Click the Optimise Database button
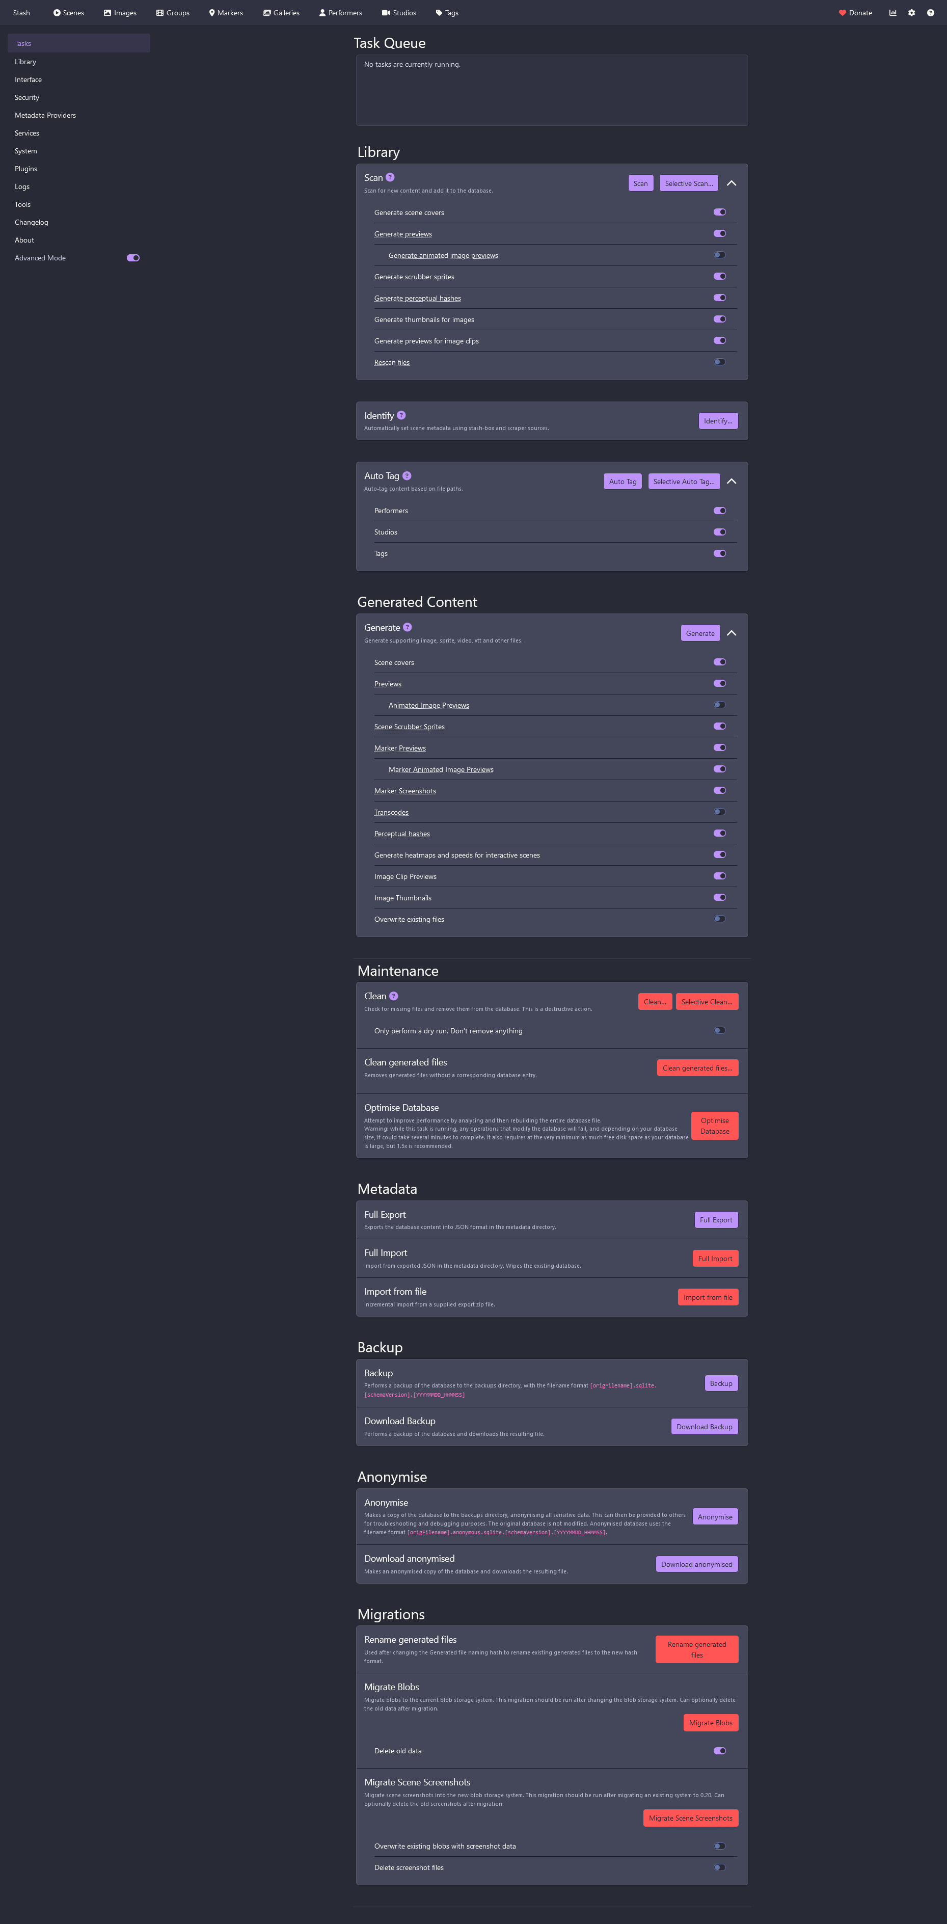The image size is (947, 1924). 714,1126
